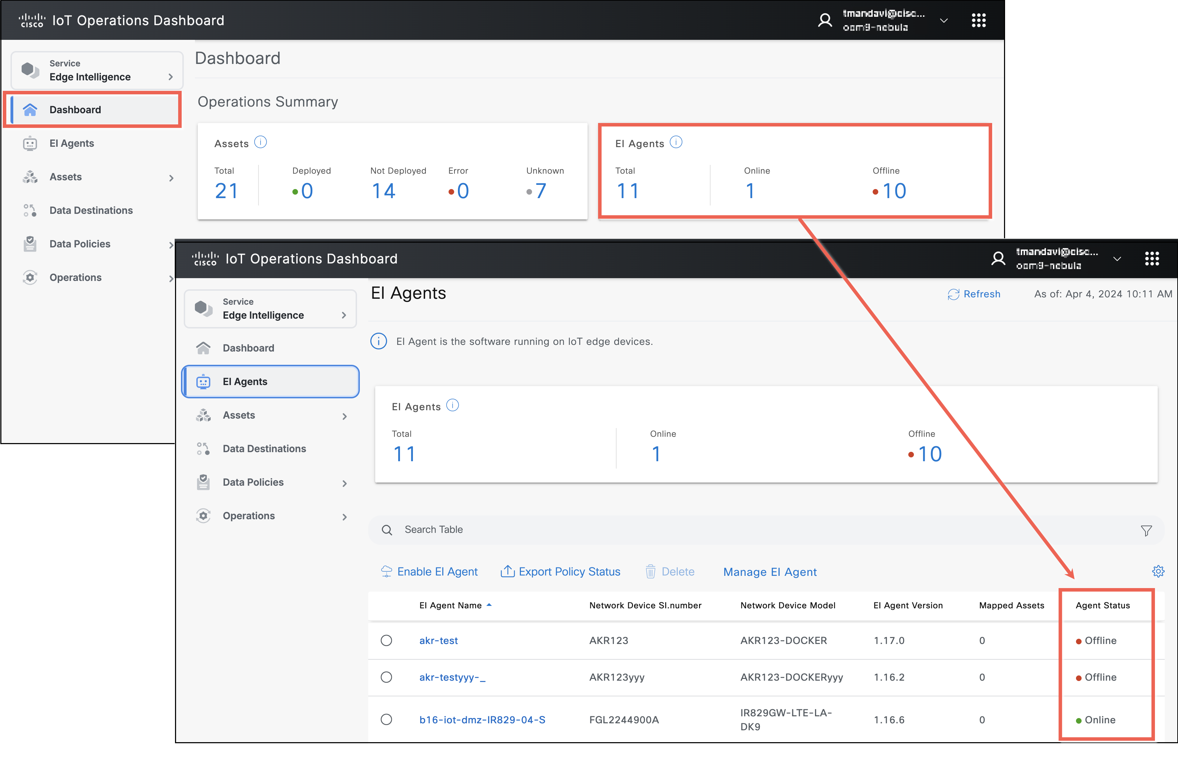Click Delete trash icon in table toolbar
Viewport: 1178px width, 782px height.
tap(650, 572)
